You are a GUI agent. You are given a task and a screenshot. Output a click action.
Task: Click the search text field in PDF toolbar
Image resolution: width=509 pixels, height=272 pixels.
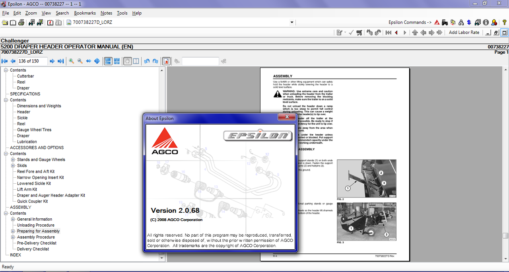coord(200,61)
